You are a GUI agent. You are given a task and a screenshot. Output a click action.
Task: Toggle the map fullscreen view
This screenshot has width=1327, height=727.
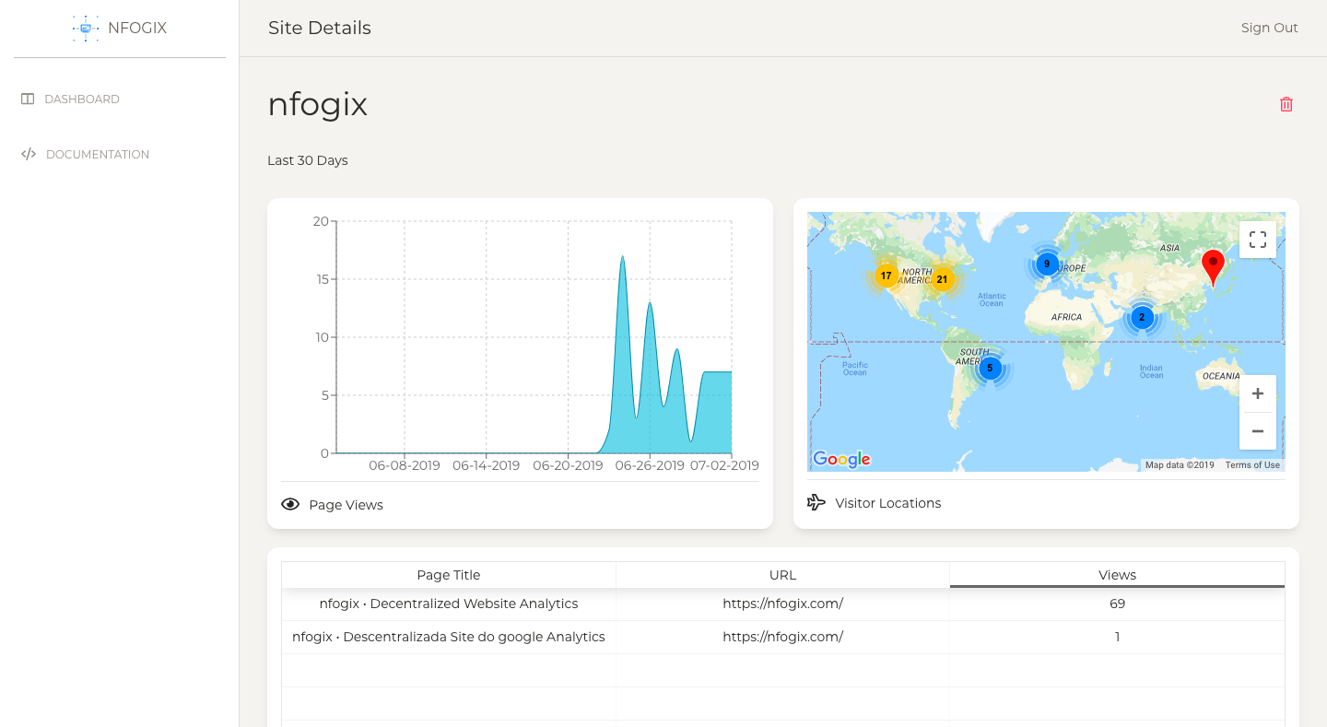[x=1258, y=240]
